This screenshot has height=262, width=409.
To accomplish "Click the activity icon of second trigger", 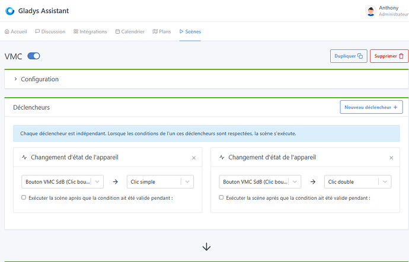I will (222, 158).
